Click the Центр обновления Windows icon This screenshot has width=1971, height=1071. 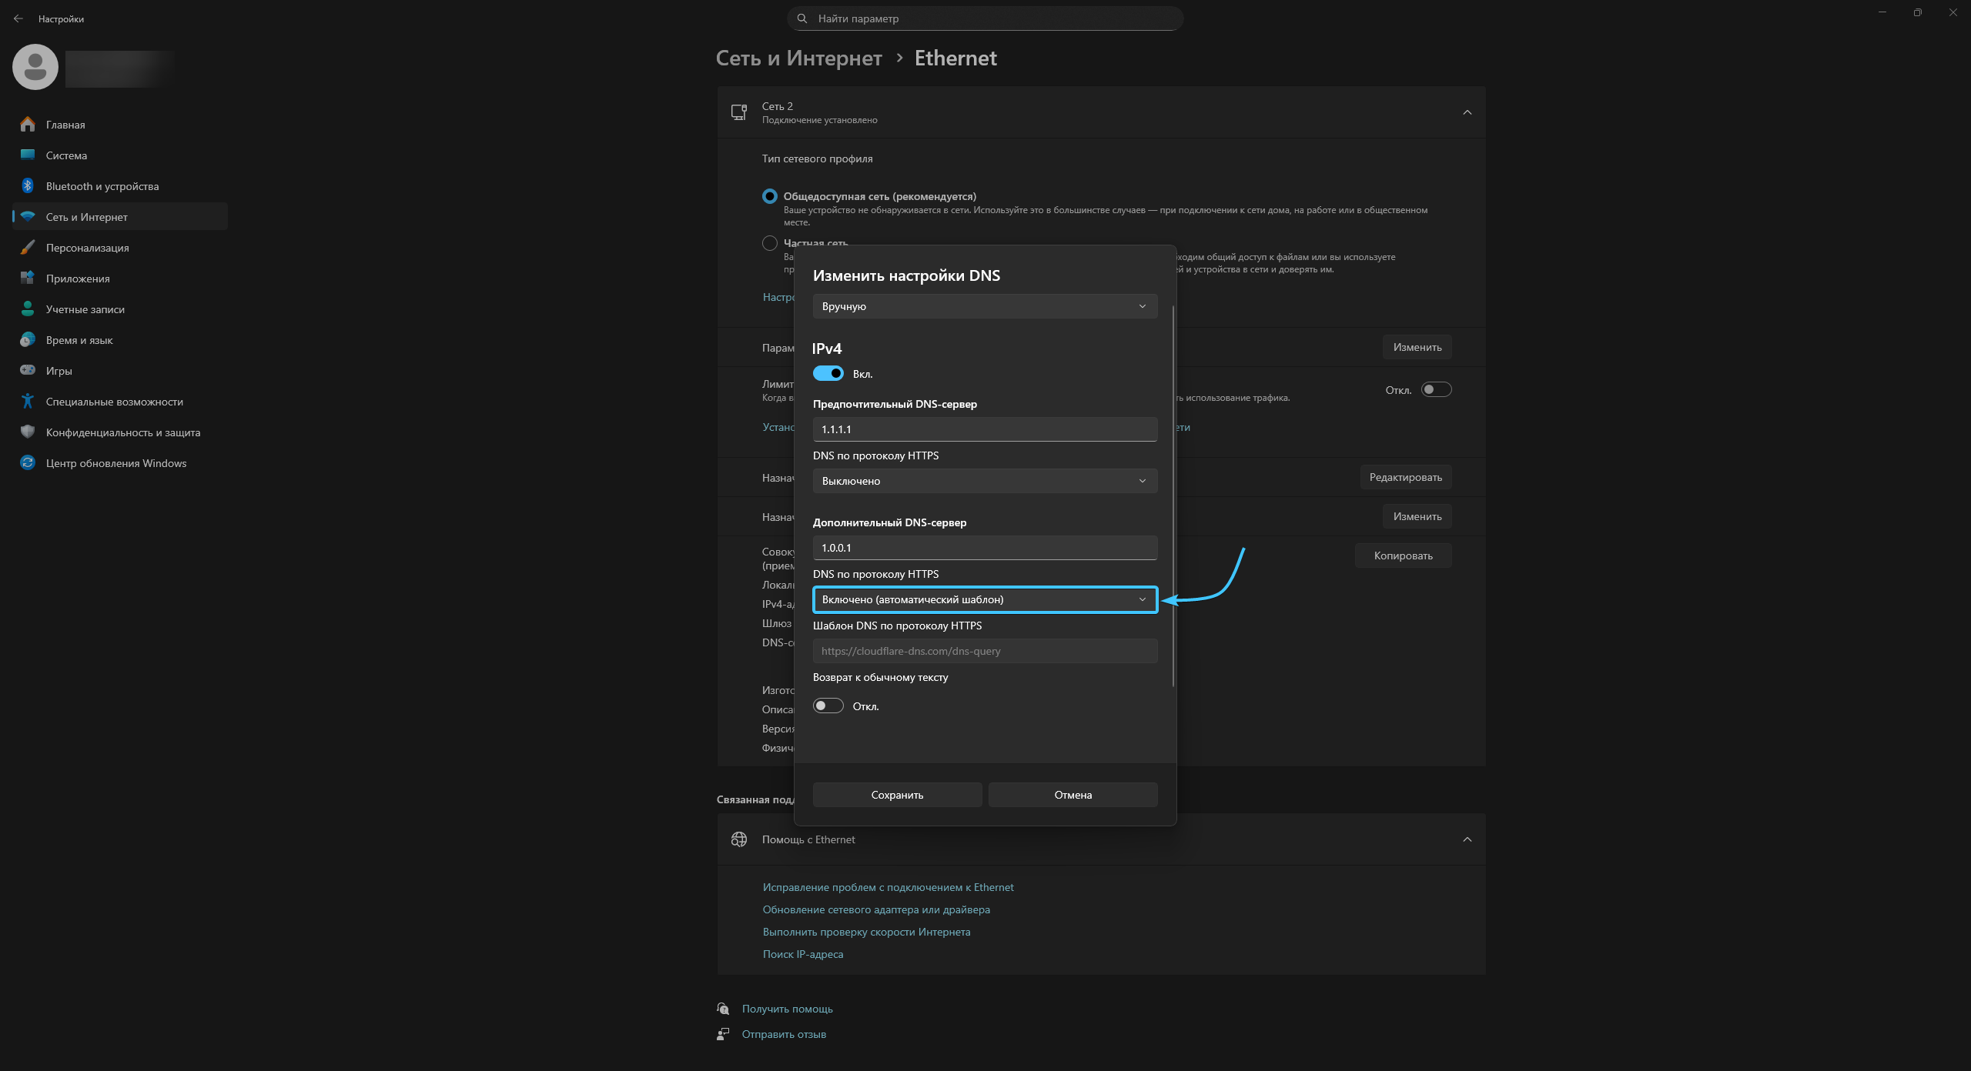pyautogui.click(x=28, y=462)
